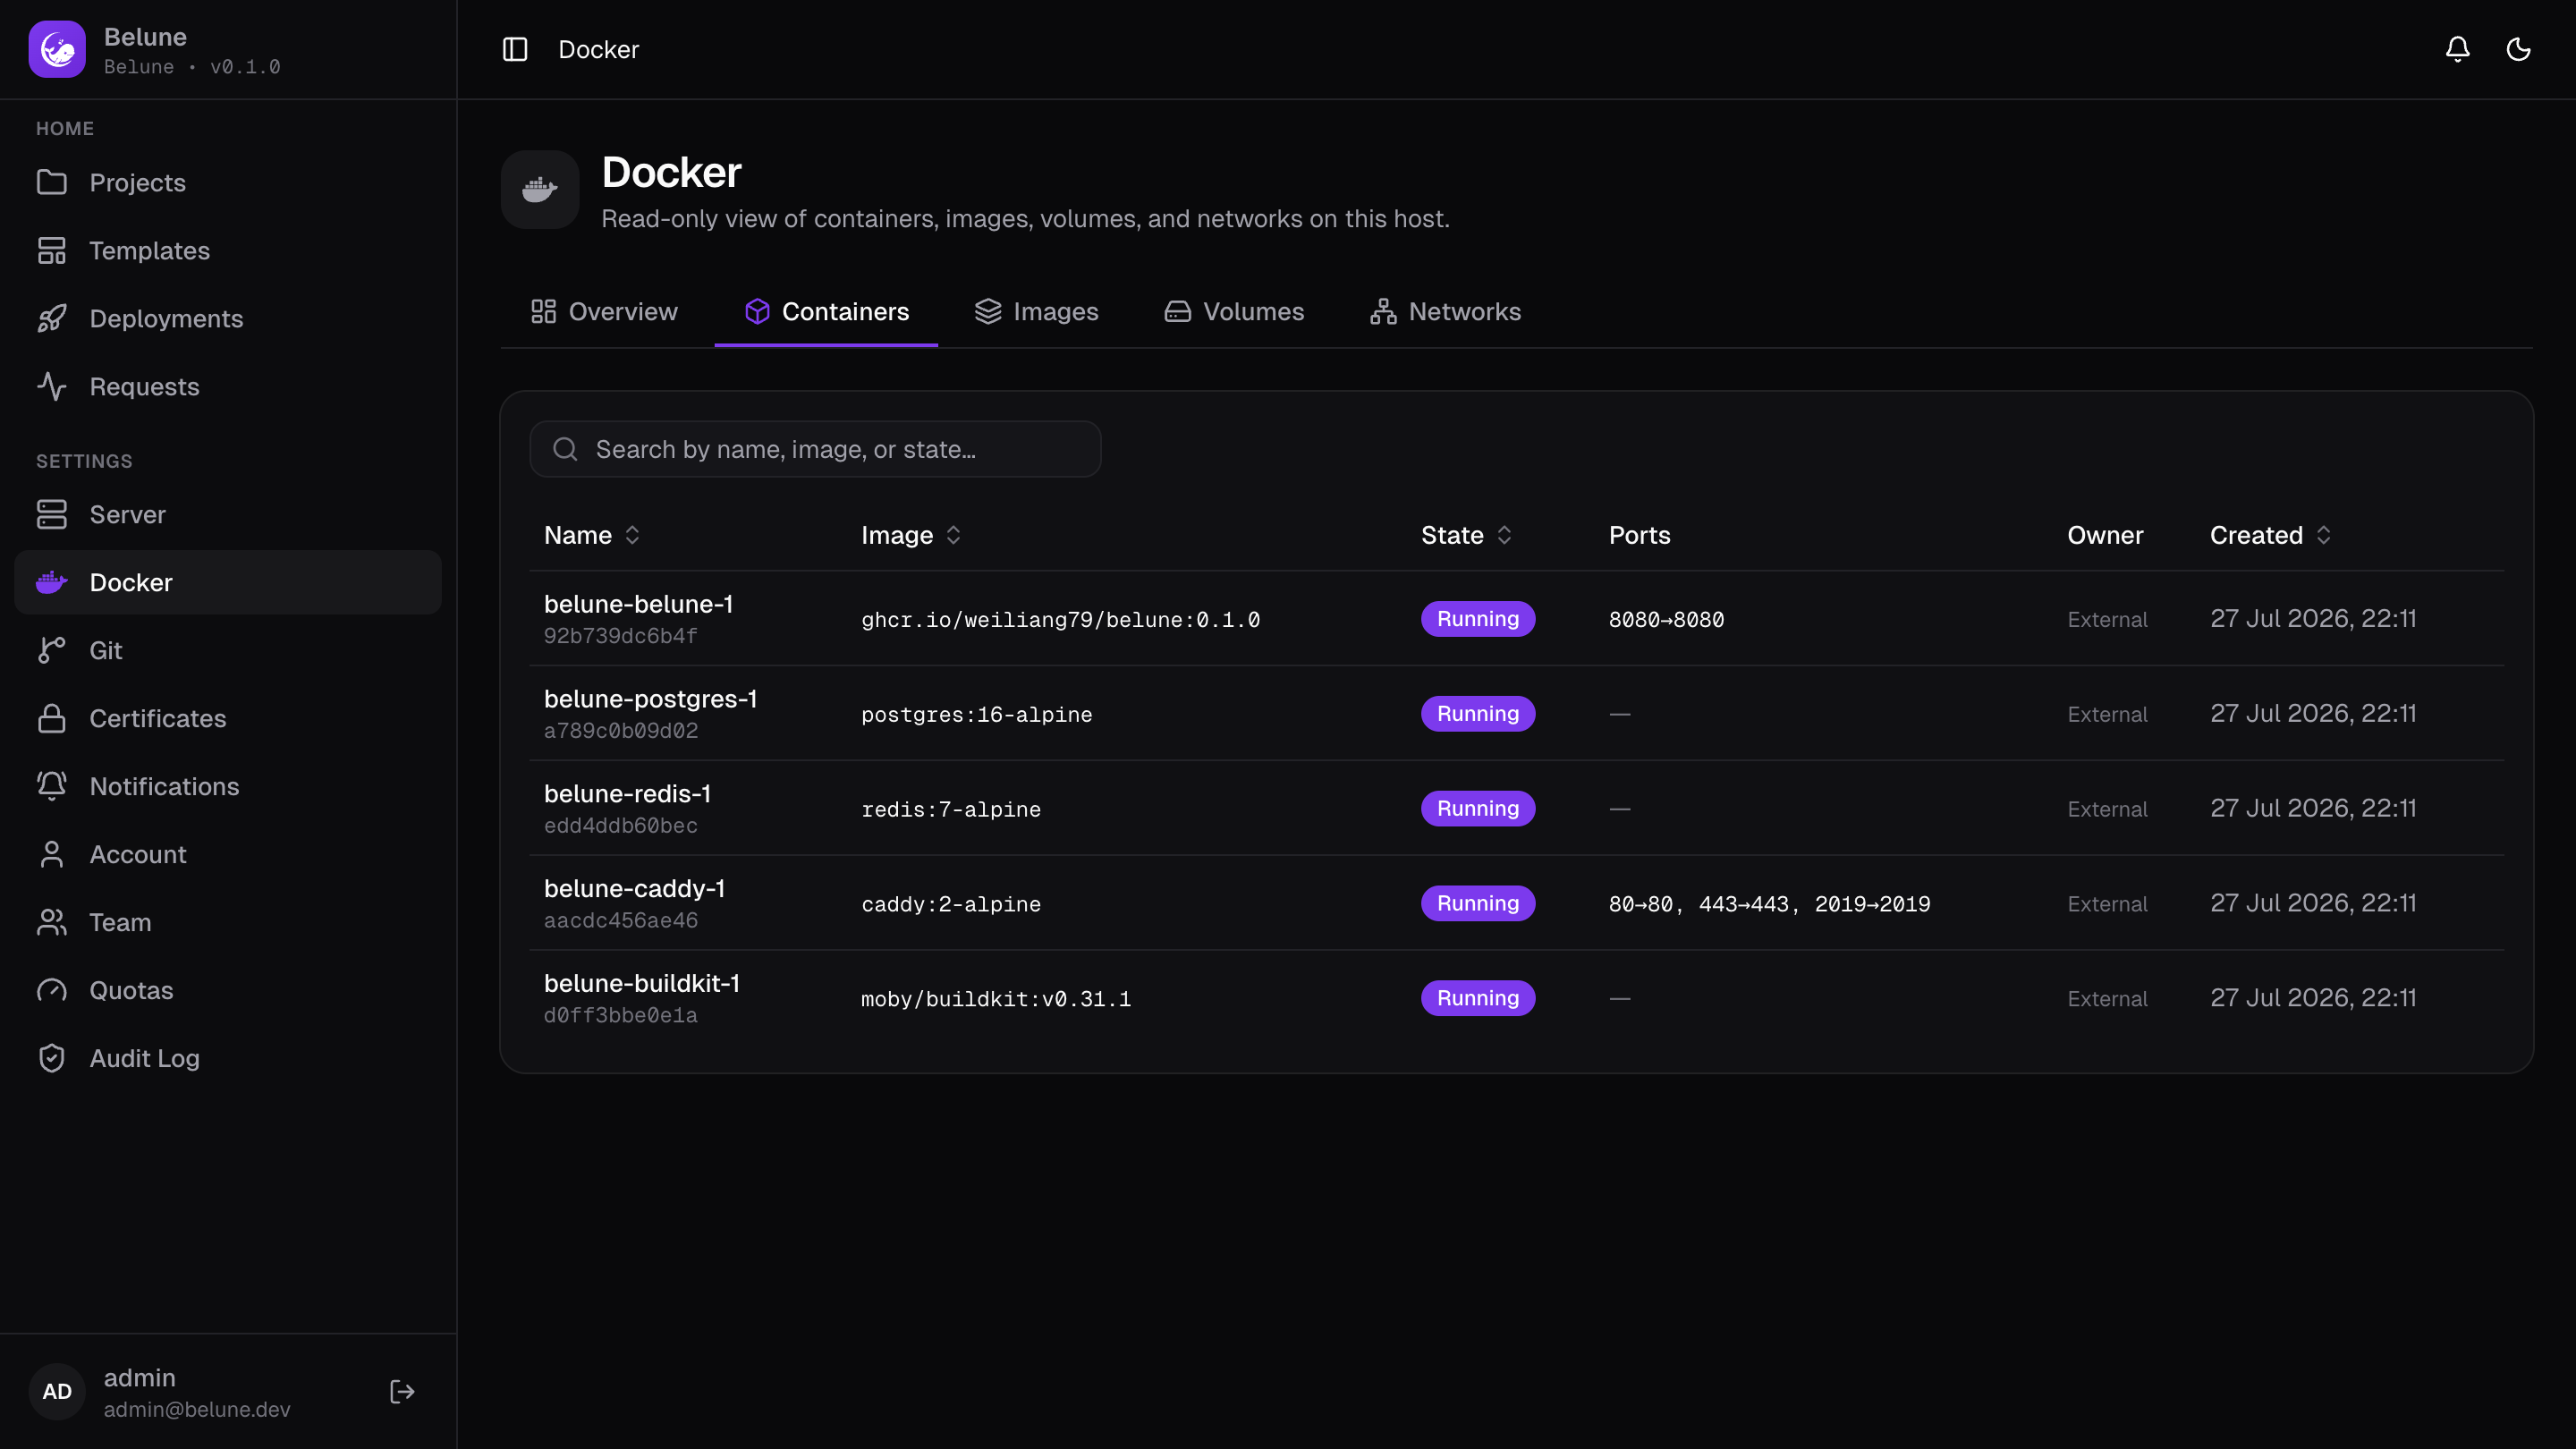Click admin@belune.dev email text
This screenshot has width=2576, height=1449.
[197, 1409]
